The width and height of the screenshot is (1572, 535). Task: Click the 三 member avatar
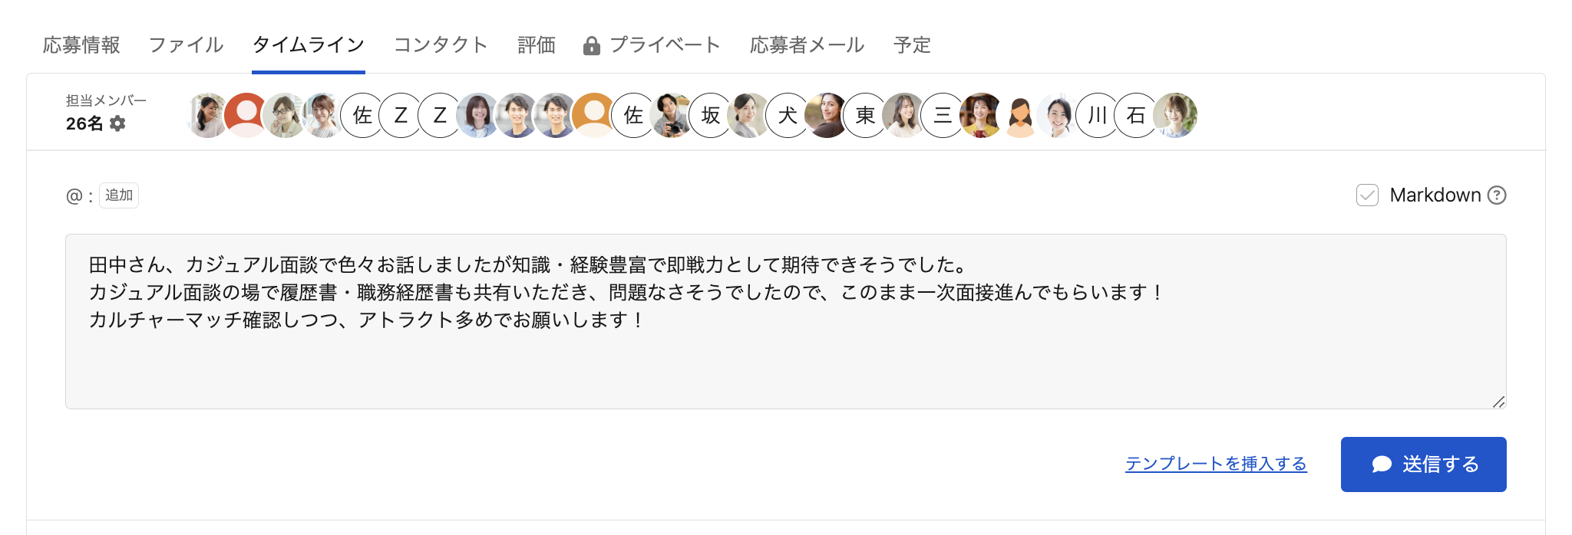click(x=943, y=116)
